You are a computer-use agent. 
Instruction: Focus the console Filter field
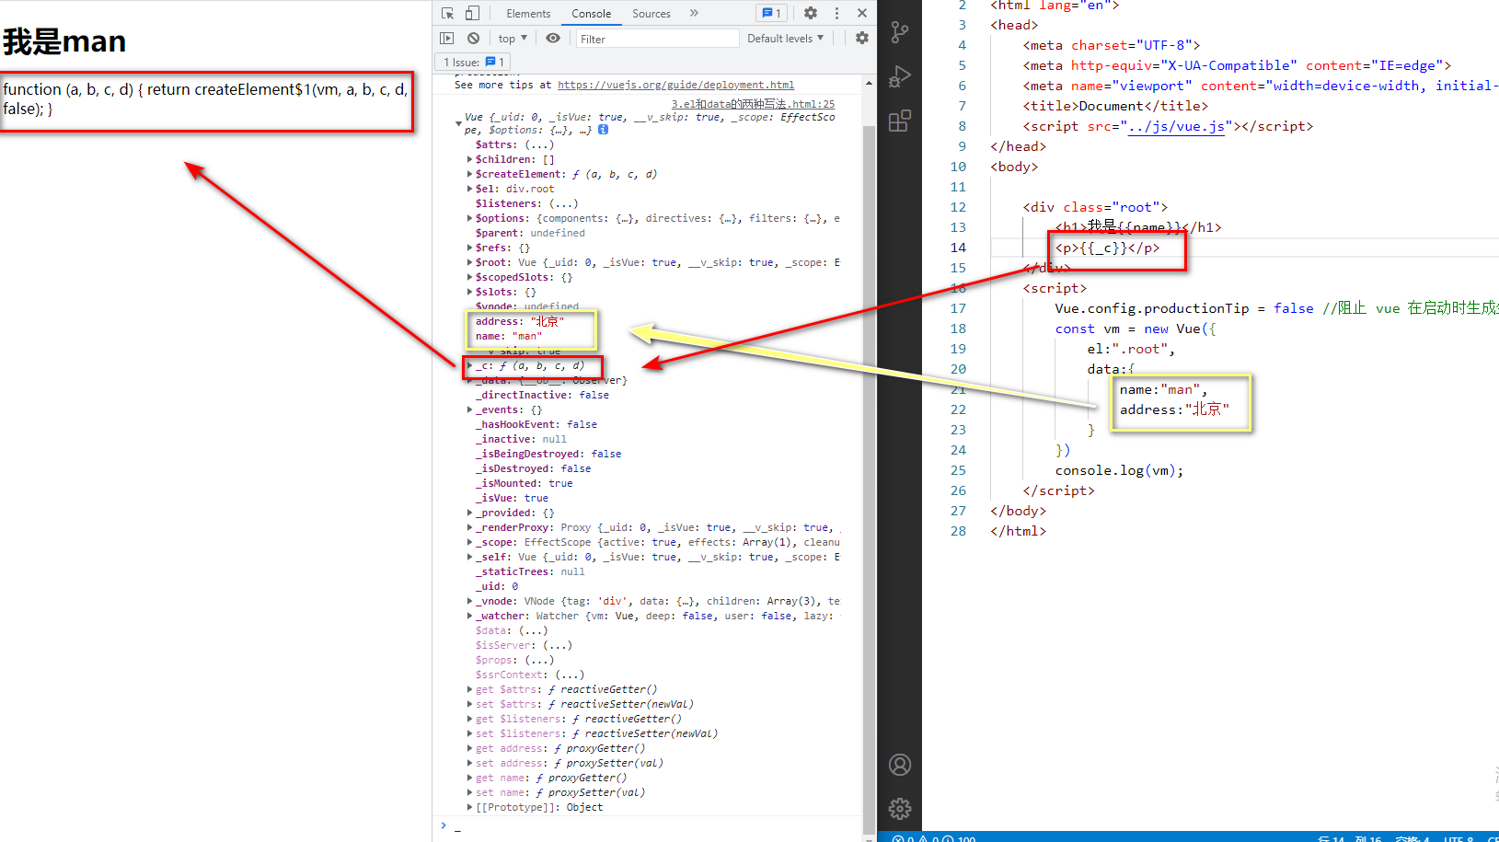click(x=657, y=39)
